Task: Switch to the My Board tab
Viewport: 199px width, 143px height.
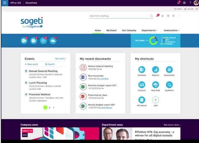Action: pos(111,30)
